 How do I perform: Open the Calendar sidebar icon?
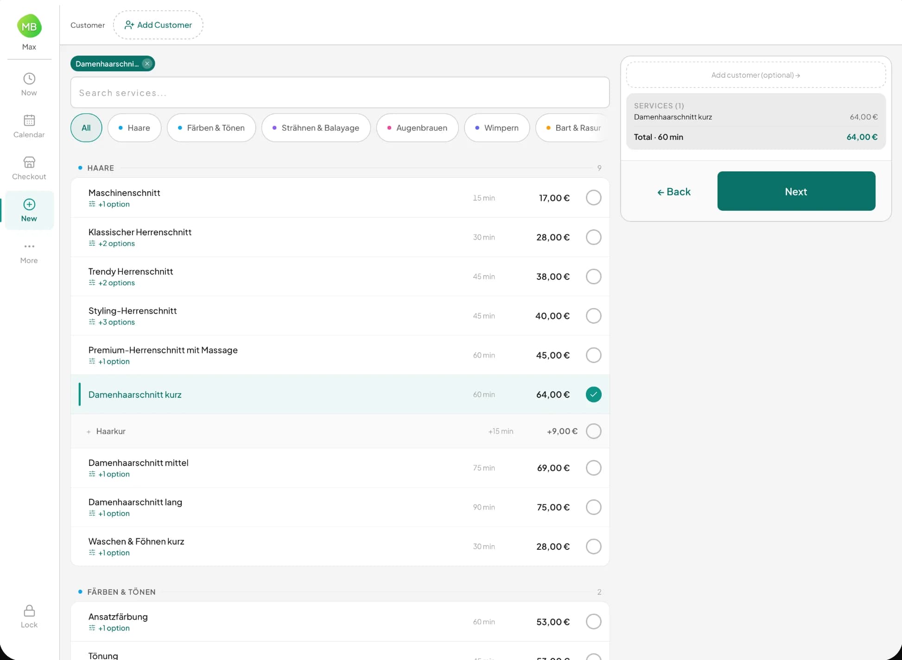(x=29, y=120)
